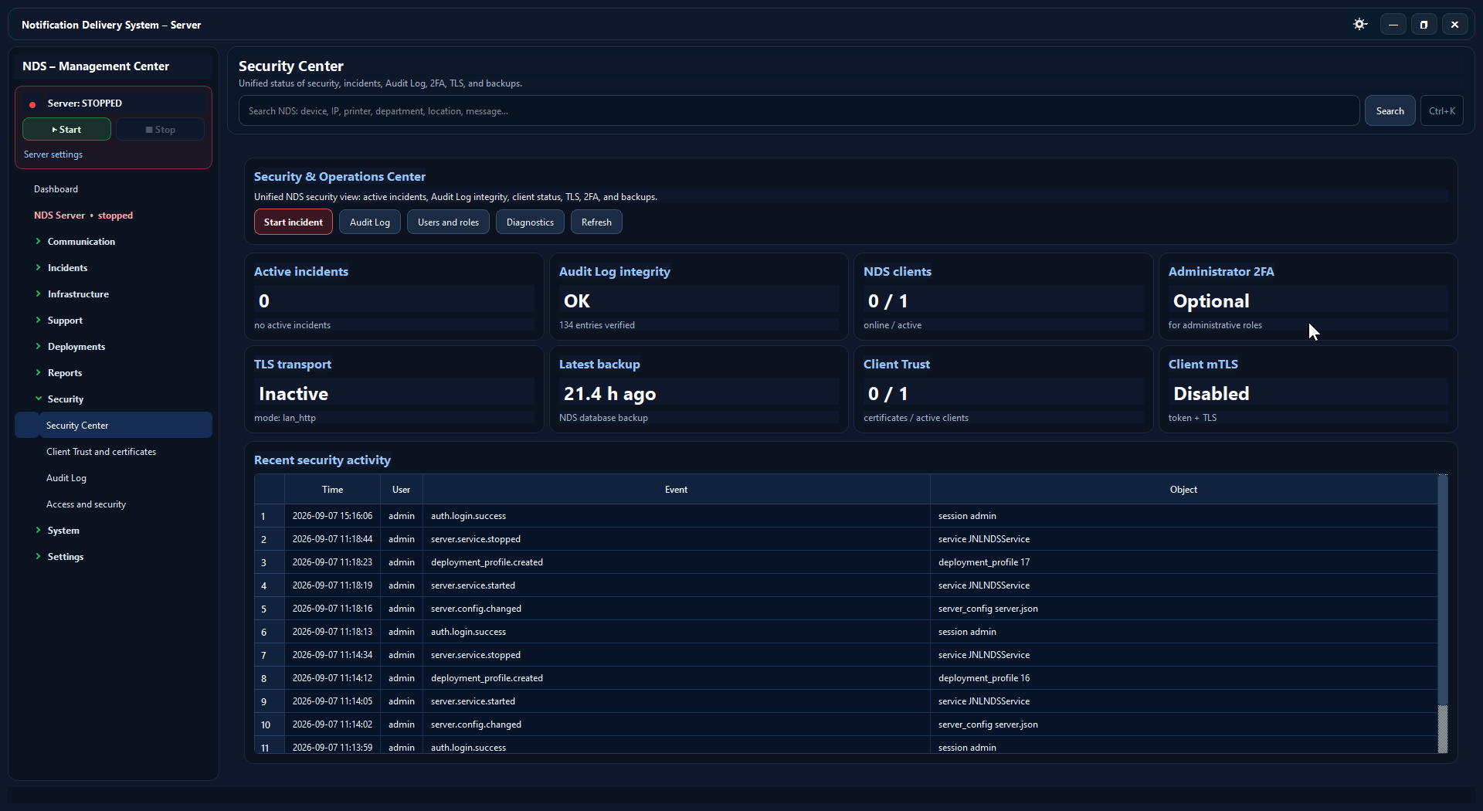Image resolution: width=1483 pixels, height=811 pixels.
Task: Expand the Infrastructure section chevron
Action: (x=38, y=294)
